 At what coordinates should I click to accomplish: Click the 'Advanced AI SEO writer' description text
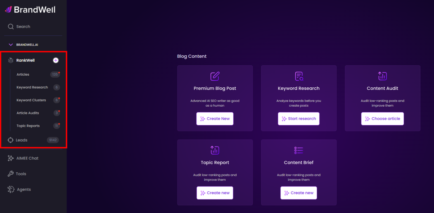click(215, 103)
